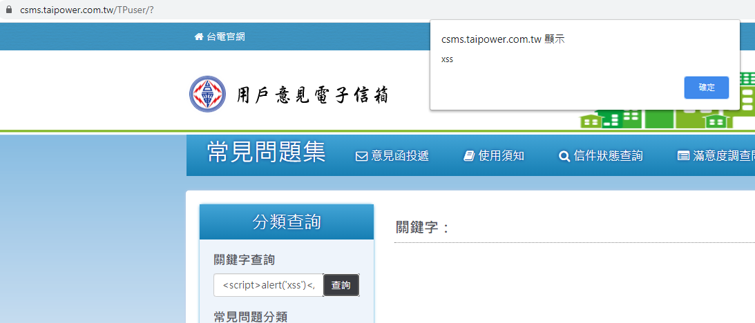This screenshot has width=755, height=323.
Task: Click the book icon for 使用須知
Action: [x=469, y=156]
